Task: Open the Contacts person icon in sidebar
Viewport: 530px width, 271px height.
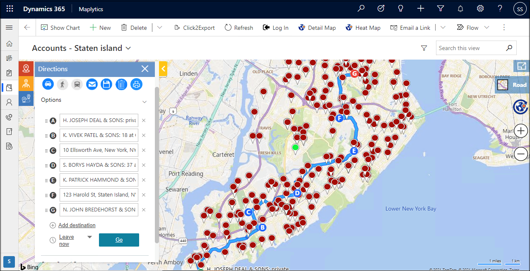Action: coord(9,102)
